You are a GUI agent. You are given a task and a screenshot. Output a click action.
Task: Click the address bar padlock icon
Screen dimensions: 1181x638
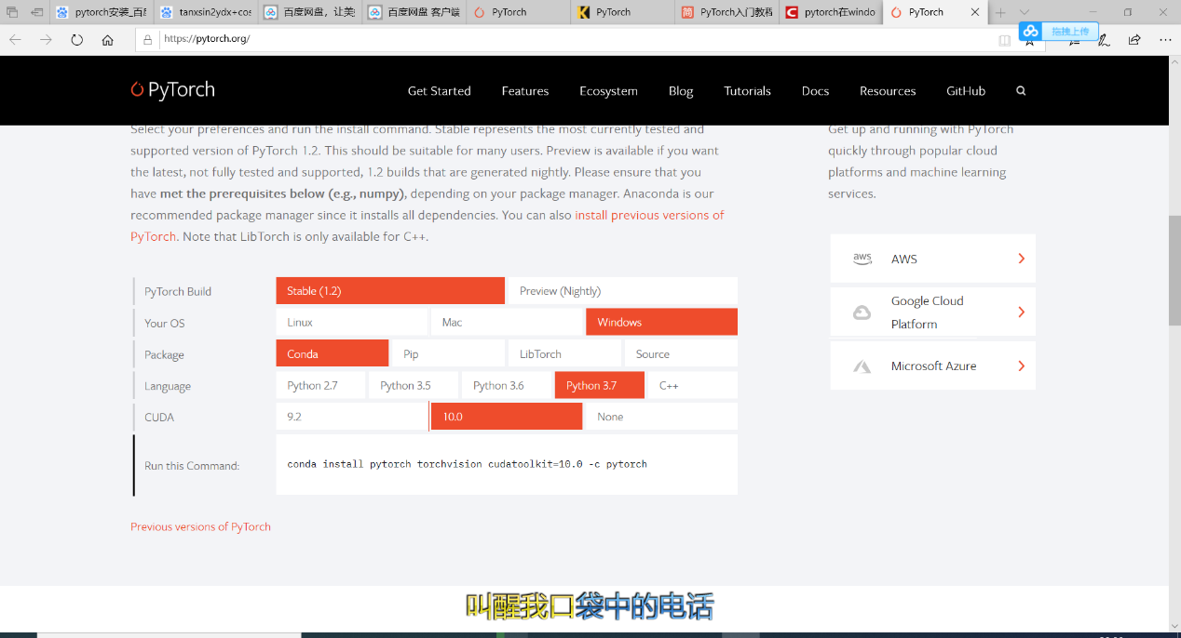coord(148,40)
